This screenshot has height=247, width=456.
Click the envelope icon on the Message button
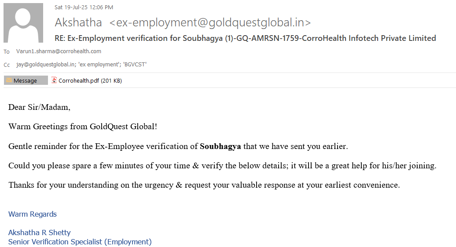9,80
